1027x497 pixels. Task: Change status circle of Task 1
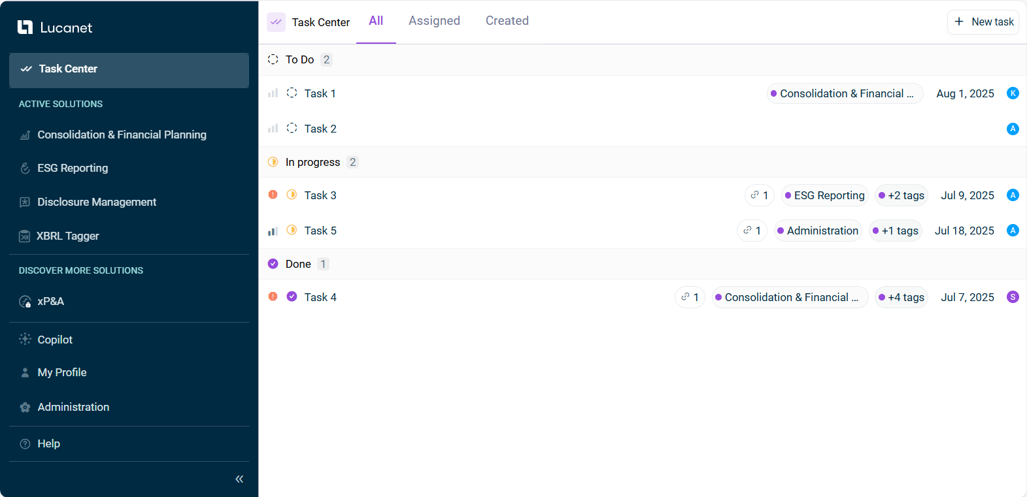(x=292, y=93)
